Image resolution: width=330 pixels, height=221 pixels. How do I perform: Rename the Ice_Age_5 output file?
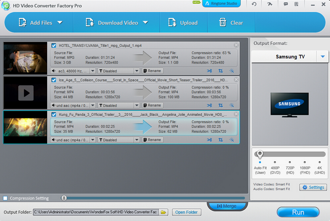(153, 106)
